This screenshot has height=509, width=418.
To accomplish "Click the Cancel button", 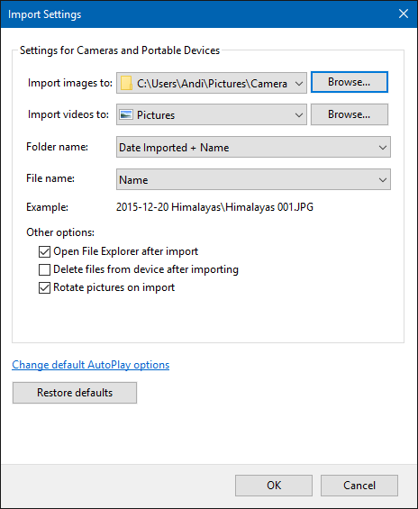I will click(359, 486).
